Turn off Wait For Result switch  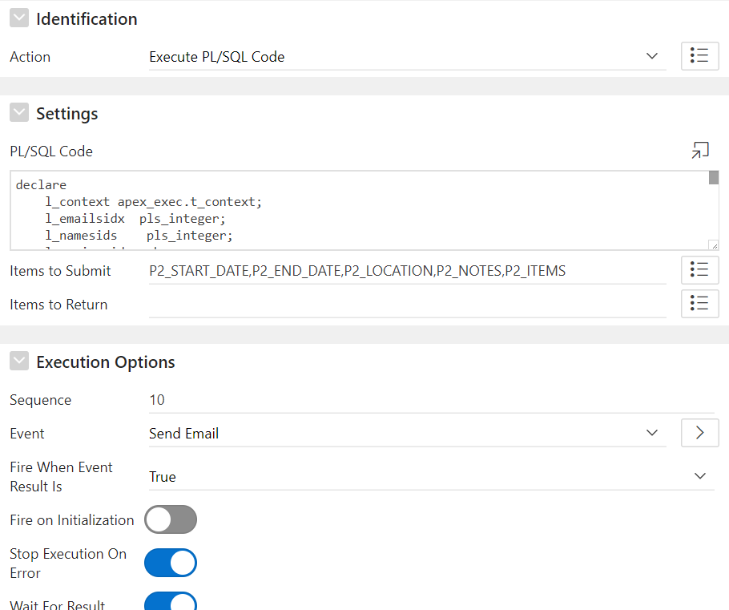[x=171, y=602]
